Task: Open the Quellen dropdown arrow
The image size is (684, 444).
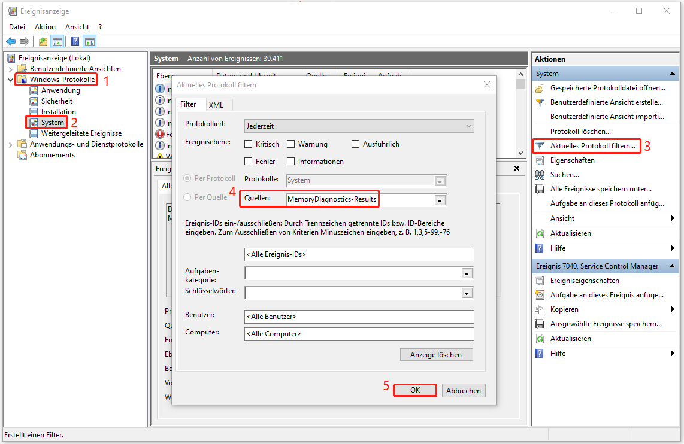Action: (x=440, y=200)
